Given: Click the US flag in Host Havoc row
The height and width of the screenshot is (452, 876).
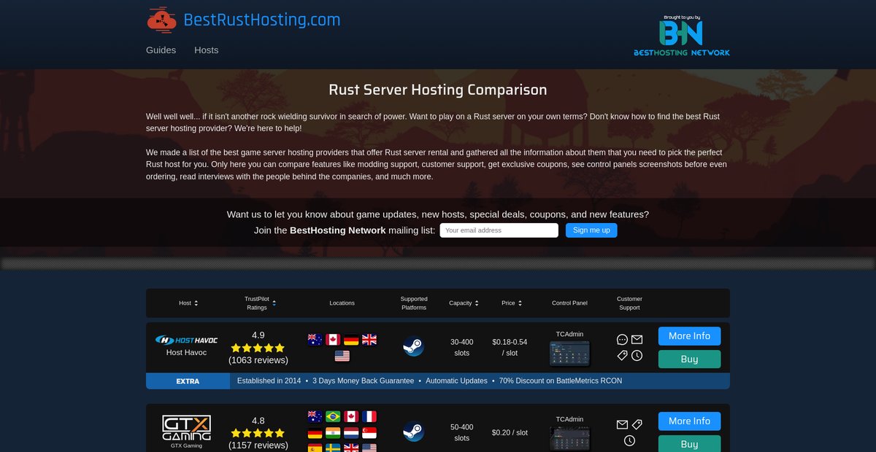Looking at the screenshot, I should point(342,356).
